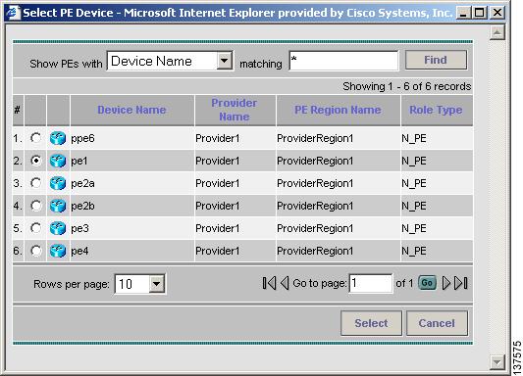The height and width of the screenshot is (376, 523).
Task: Sort by PE Region Name column header
Action: tap(338, 110)
